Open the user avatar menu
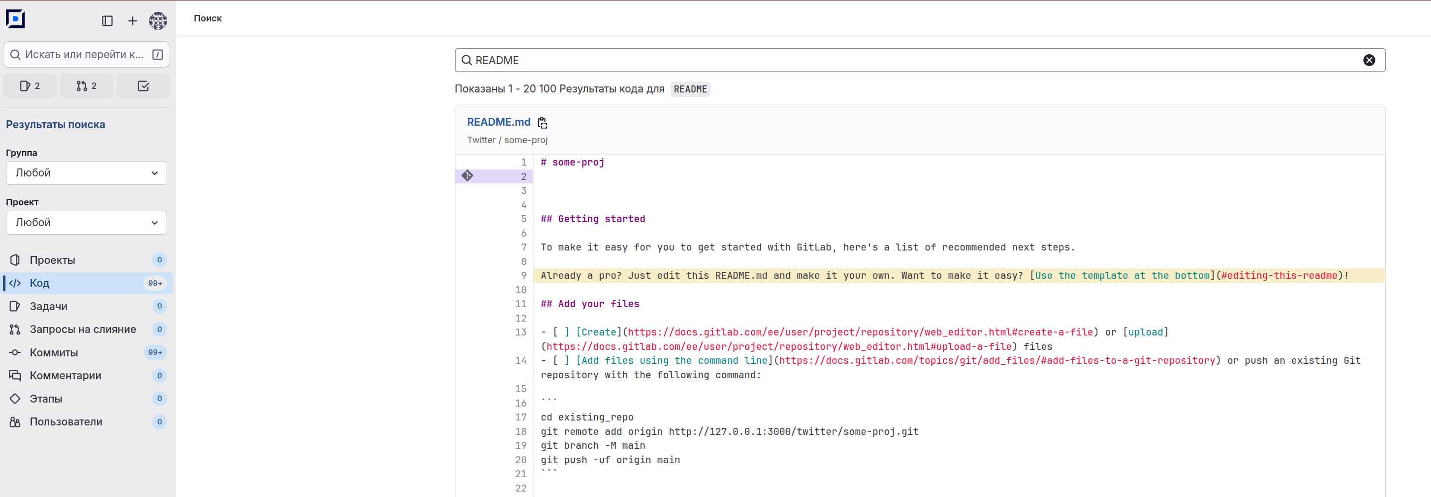Viewport: 1431px width, 497px height. (x=158, y=21)
